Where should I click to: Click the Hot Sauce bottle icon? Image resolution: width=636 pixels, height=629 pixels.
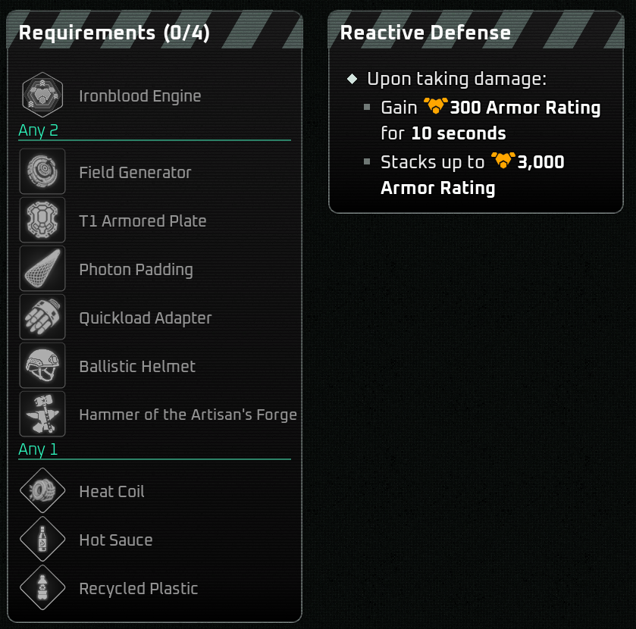tap(42, 540)
